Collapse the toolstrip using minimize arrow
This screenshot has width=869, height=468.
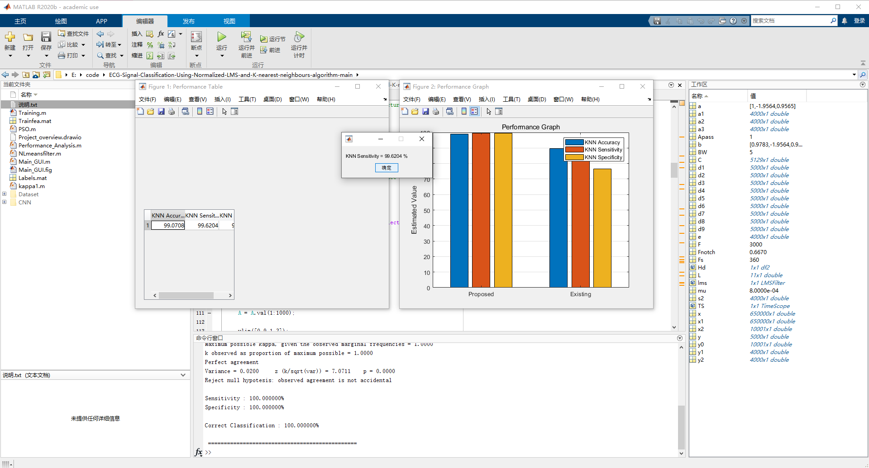click(x=863, y=63)
